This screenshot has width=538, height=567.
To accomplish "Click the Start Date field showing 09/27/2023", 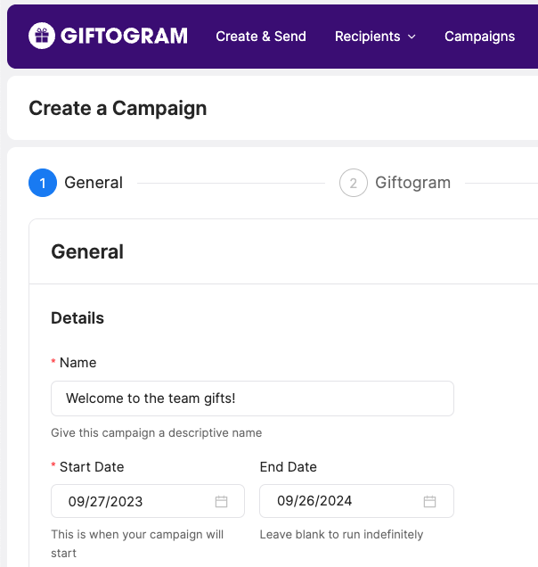I will click(x=134, y=502).
